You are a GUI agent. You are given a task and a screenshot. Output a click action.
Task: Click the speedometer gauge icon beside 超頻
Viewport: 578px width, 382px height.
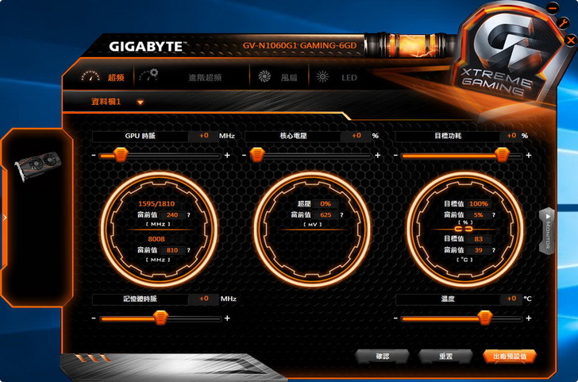click(91, 76)
